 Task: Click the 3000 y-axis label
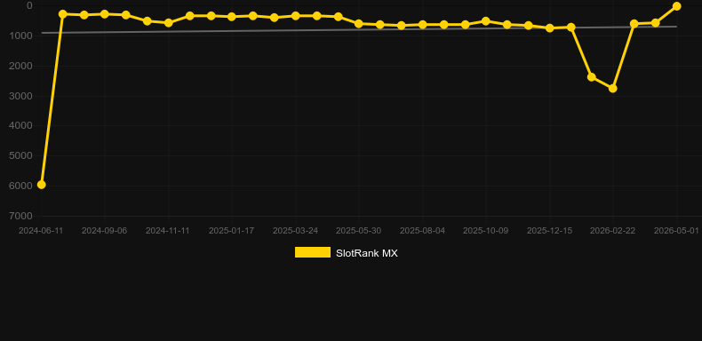click(x=20, y=96)
